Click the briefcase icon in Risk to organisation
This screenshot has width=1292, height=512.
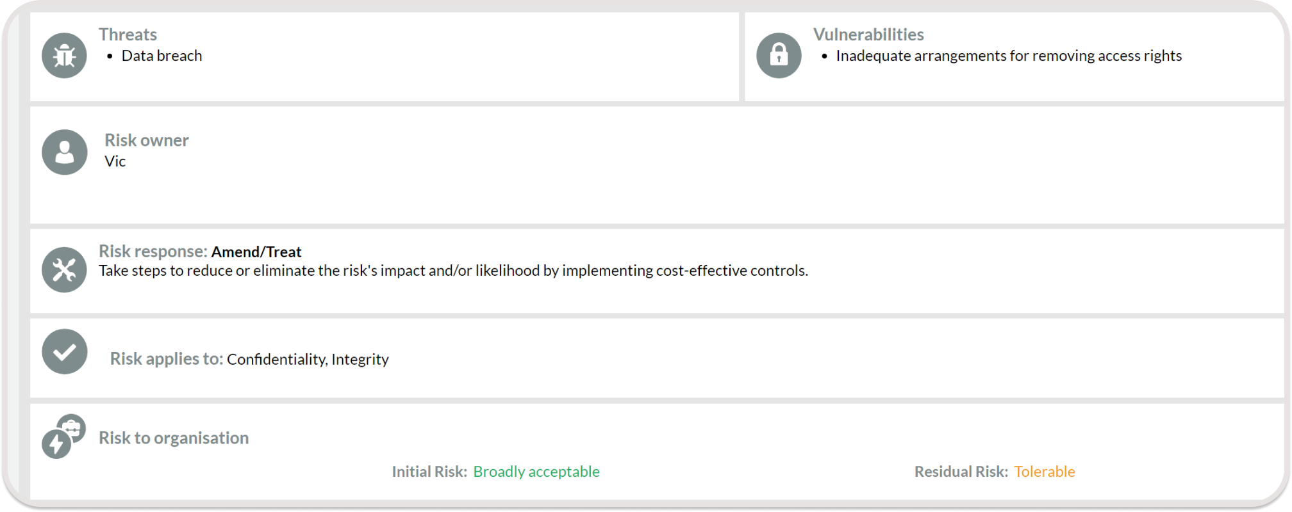(72, 428)
